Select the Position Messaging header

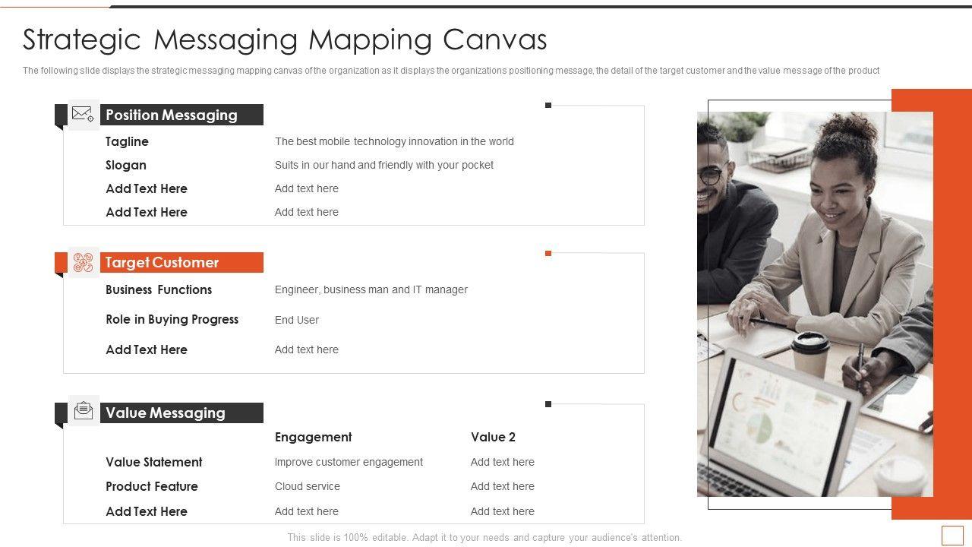click(172, 115)
